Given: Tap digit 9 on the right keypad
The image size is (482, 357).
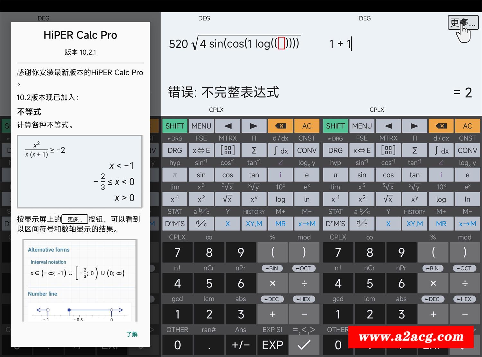Looking at the screenshot, I should [401, 252].
